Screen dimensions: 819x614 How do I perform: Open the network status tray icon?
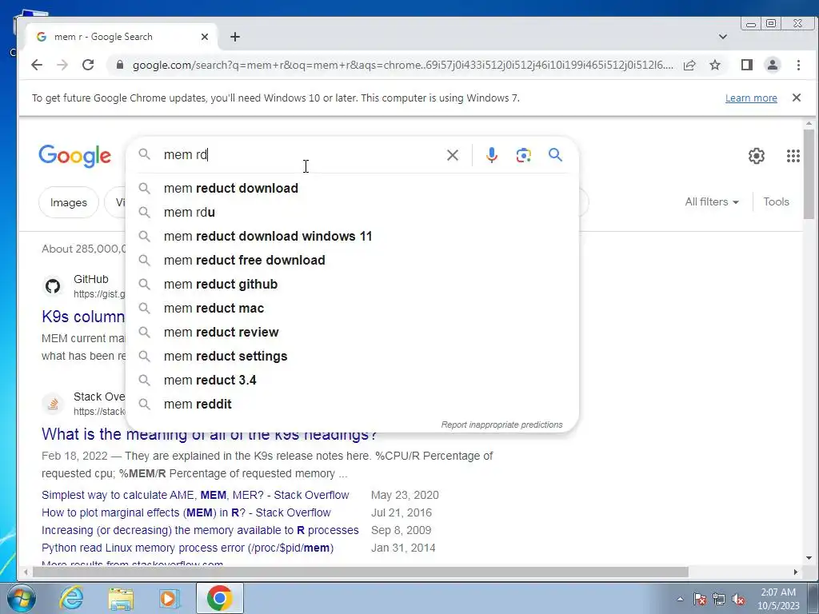pyautogui.click(x=719, y=599)
